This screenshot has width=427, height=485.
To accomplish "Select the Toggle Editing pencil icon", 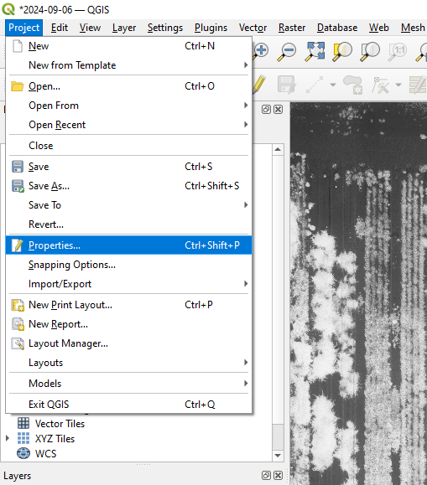I will 259,84.
